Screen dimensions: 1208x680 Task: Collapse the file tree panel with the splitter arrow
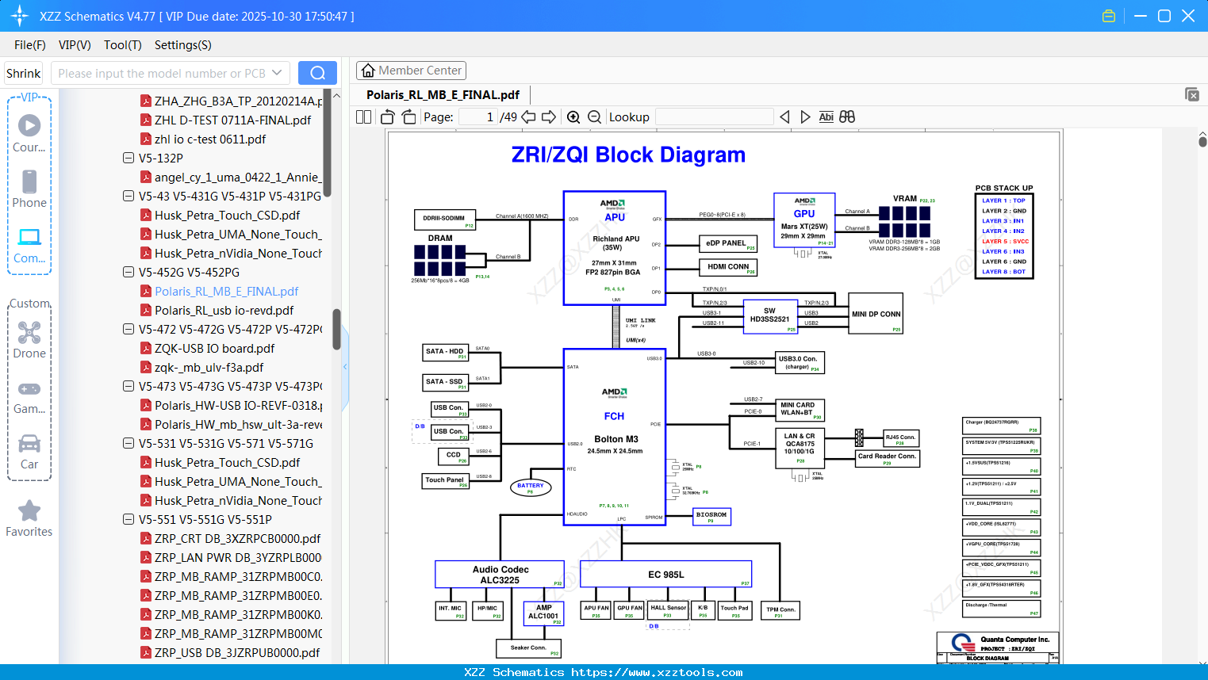345,367
